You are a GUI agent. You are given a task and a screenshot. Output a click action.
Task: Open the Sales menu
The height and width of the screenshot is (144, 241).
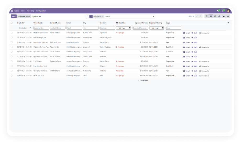coord(23,11)
